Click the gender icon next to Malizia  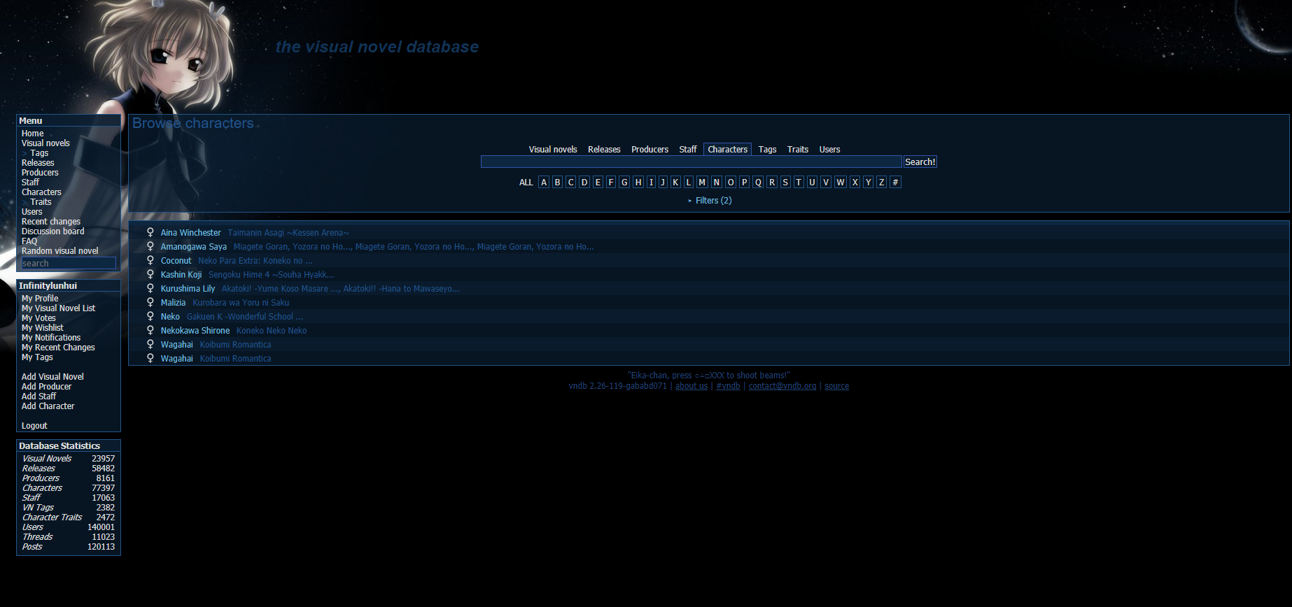(x=150, y=302)
